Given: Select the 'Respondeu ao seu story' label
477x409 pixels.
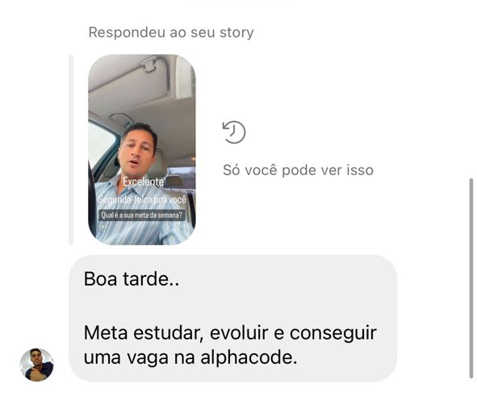Looking at the screenshot, I should pyautogui.click(x=171, y=32).
